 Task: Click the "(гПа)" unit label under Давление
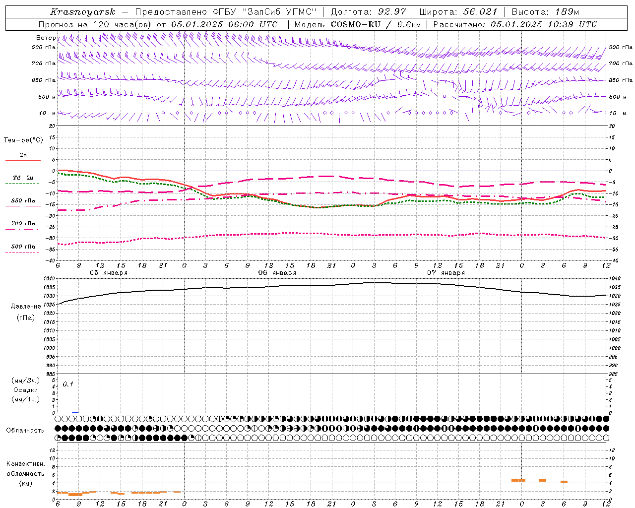[x=26, y=318]
